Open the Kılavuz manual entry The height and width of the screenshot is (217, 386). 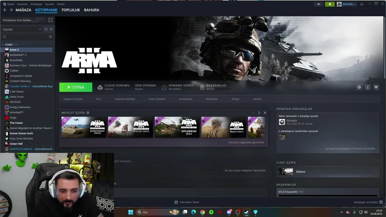pyautogui.click(x=328, y=171)
